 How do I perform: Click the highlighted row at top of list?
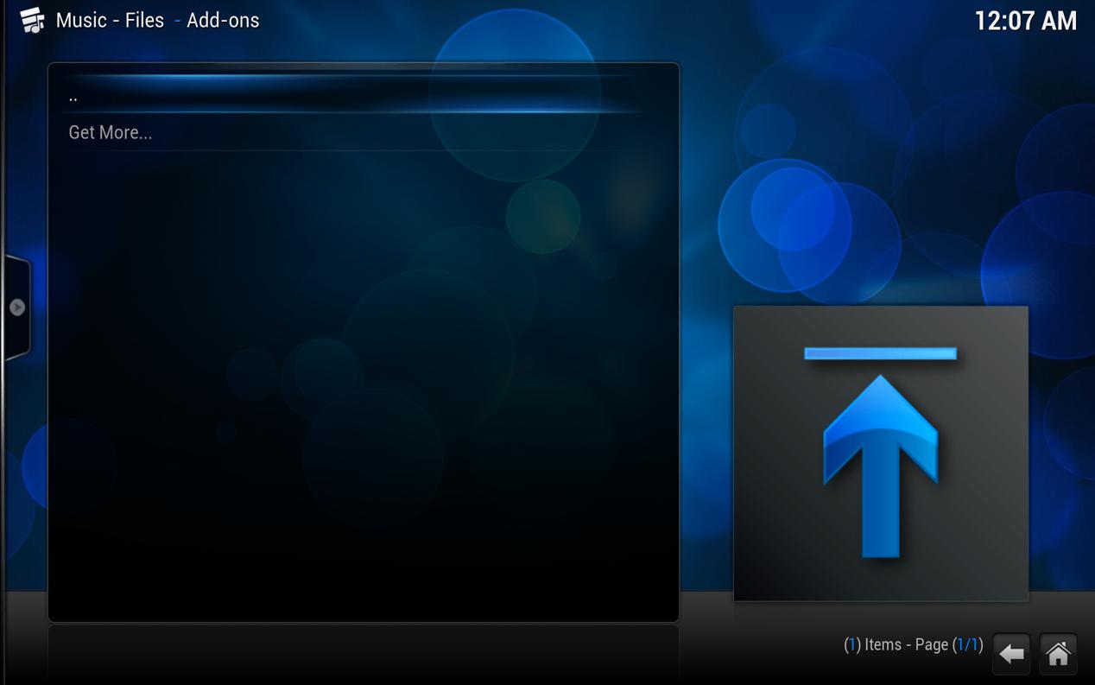(363, 95)
